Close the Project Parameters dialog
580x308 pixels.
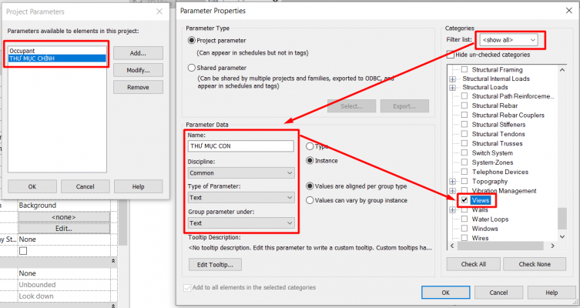coord(159,12)
